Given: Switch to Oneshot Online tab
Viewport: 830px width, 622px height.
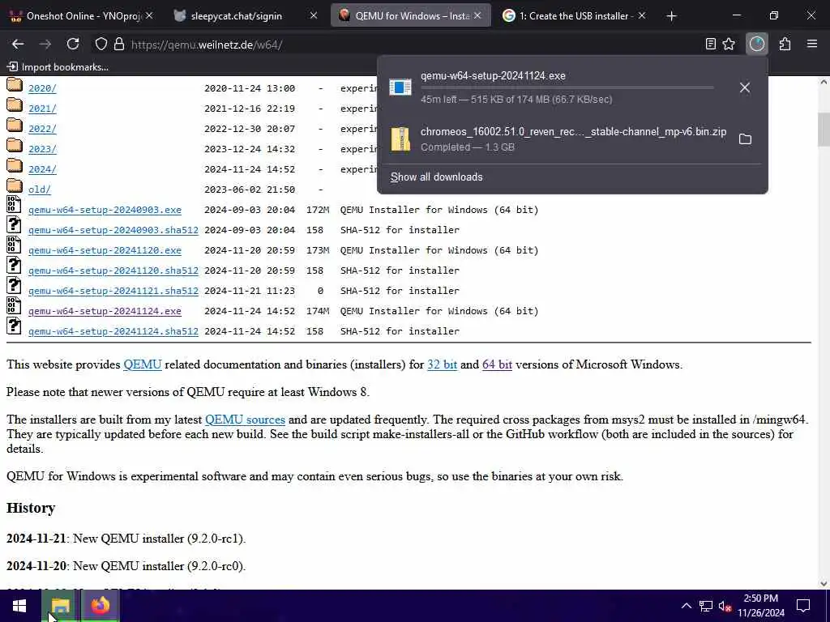Looking at the screenshot, I should [x=83, y=16].
